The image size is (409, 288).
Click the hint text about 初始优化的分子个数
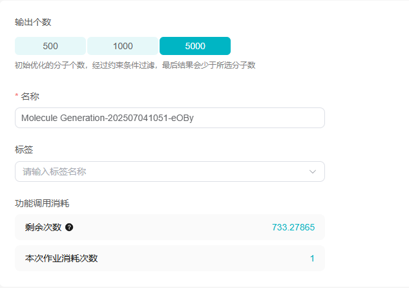[x=135, y=65]
